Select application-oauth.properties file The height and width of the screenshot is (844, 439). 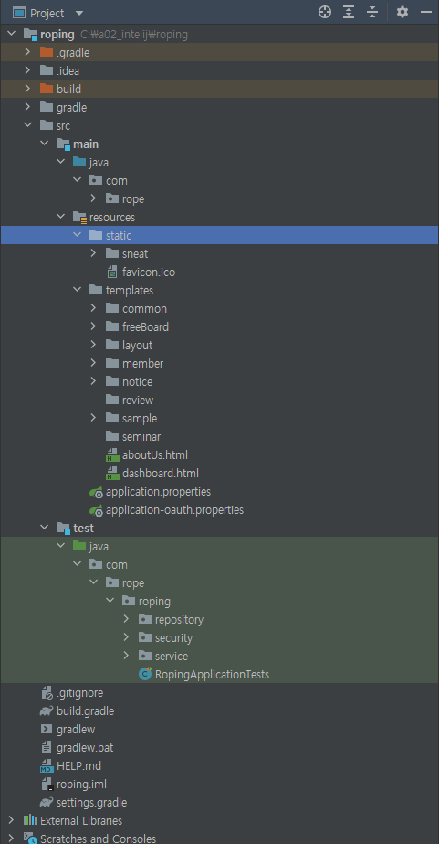(x=174, y=510)
